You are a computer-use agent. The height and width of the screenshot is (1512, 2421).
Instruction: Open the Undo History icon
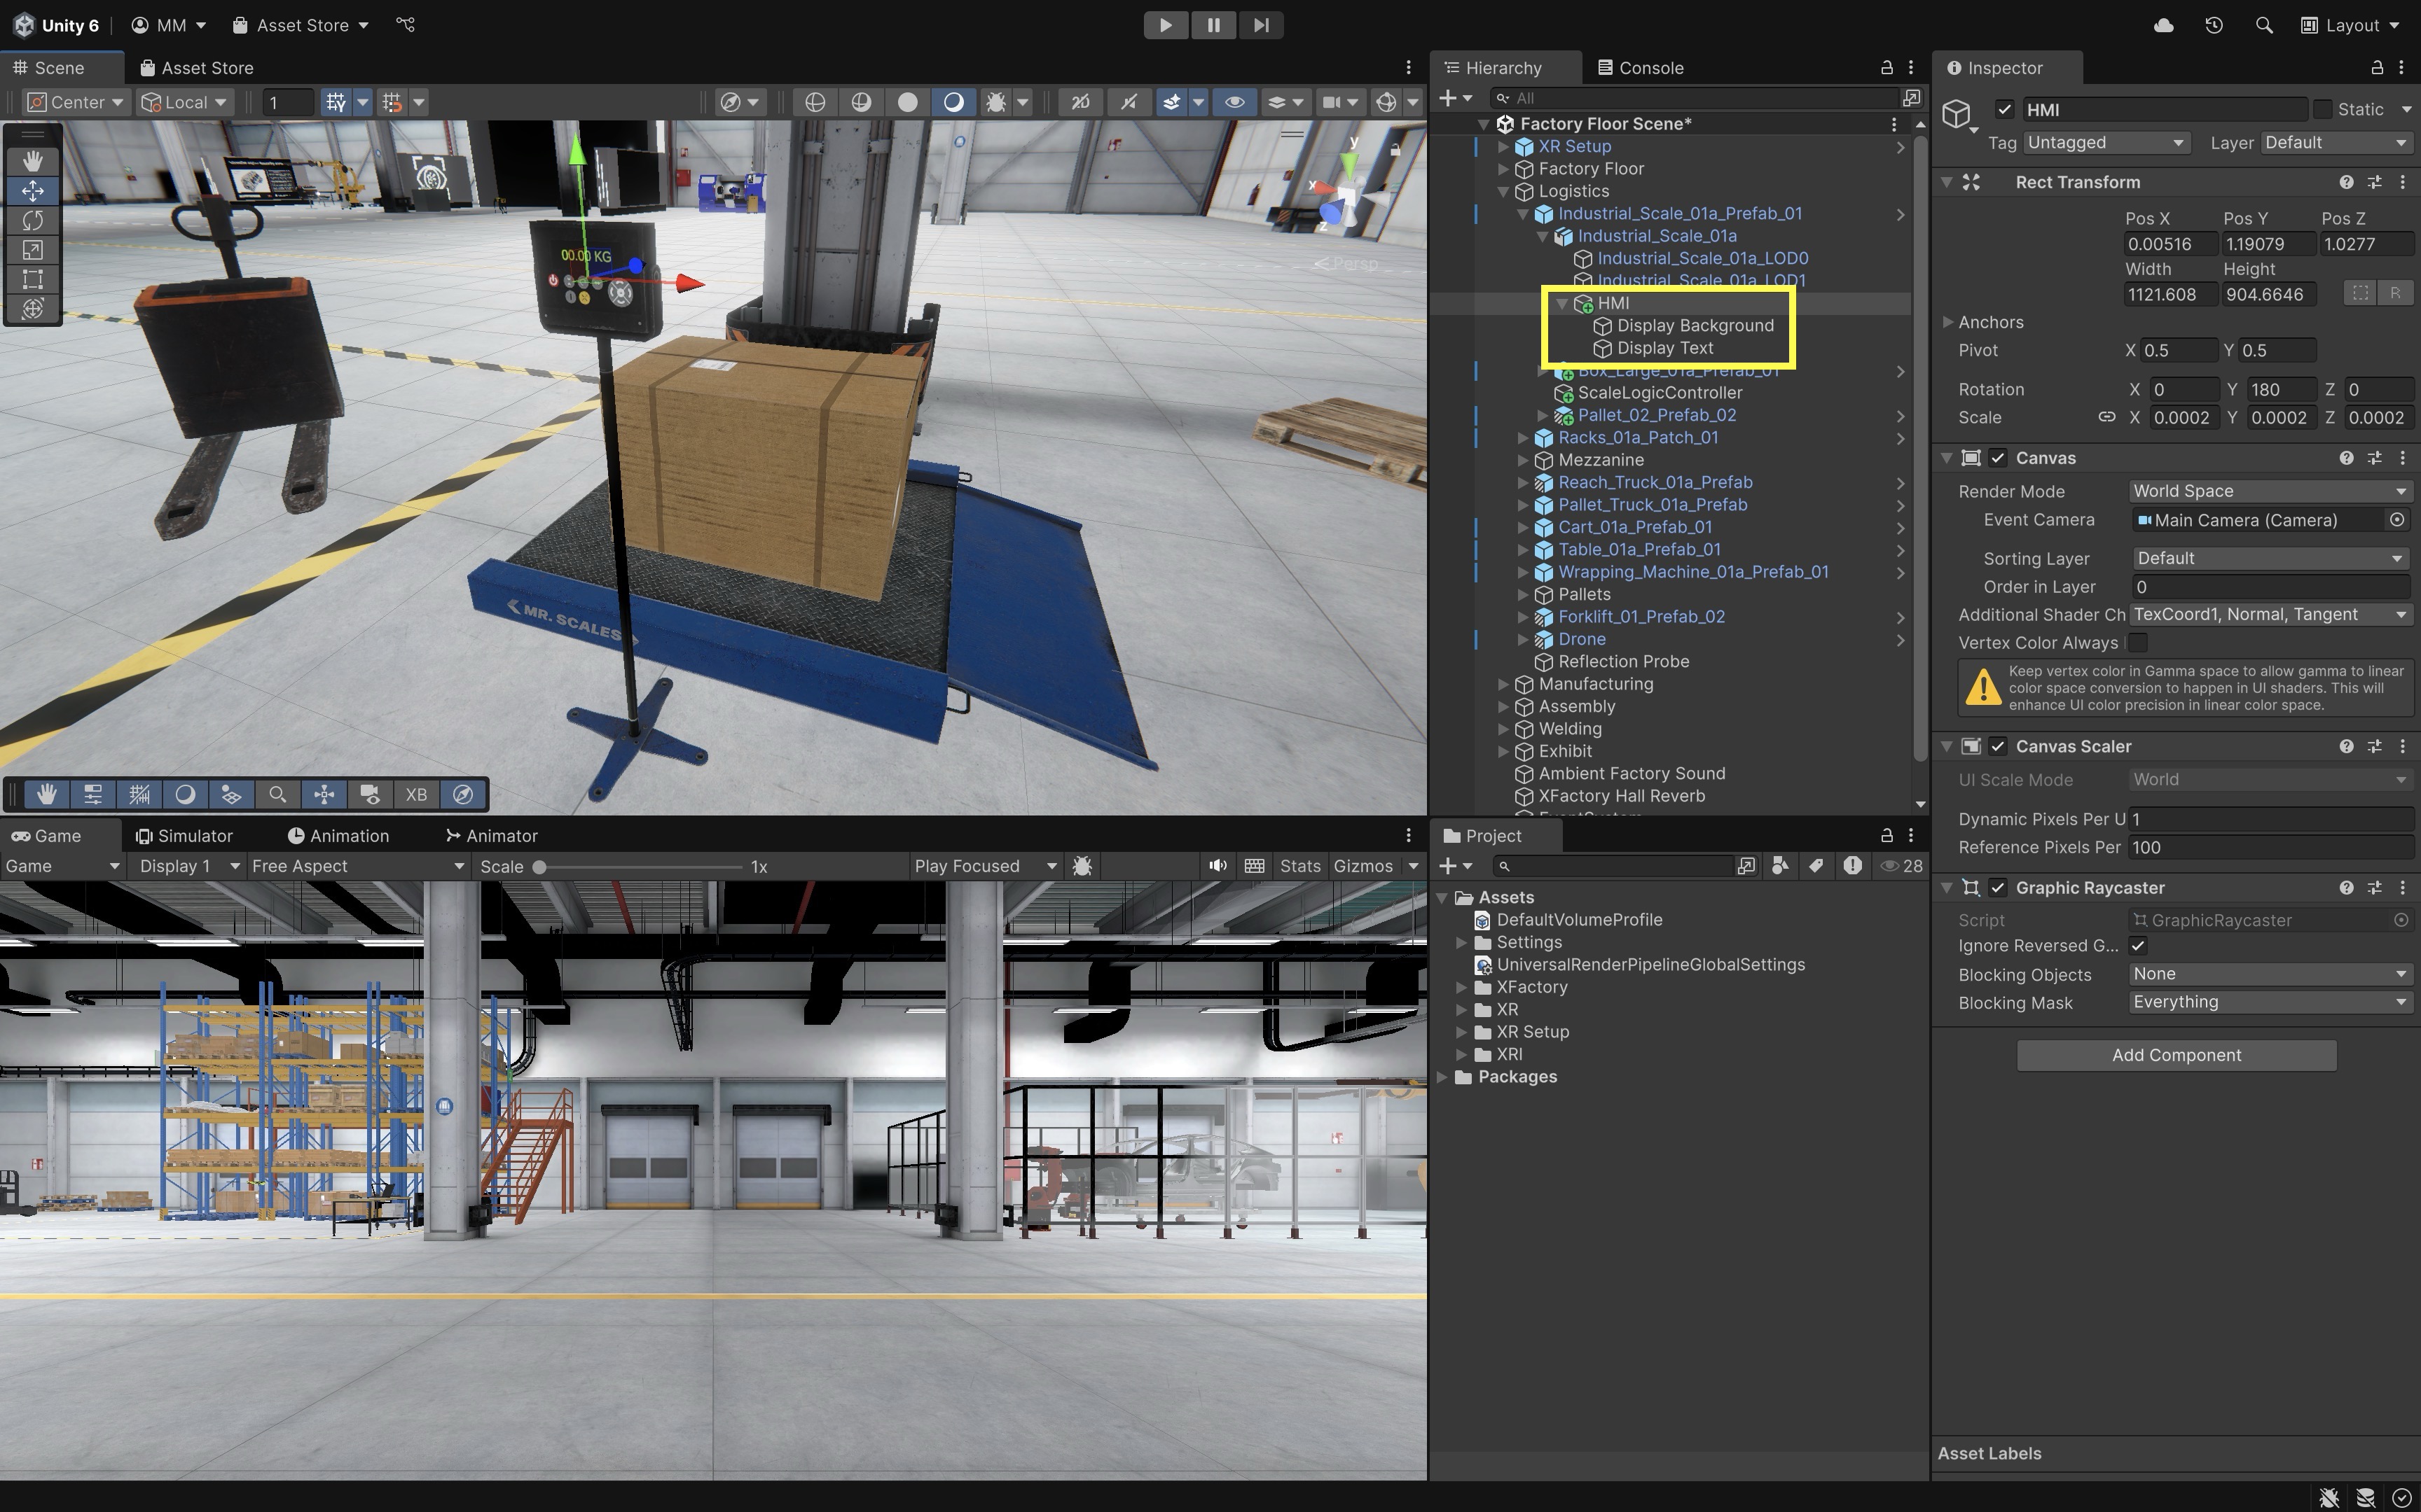tap(2213, 25)
